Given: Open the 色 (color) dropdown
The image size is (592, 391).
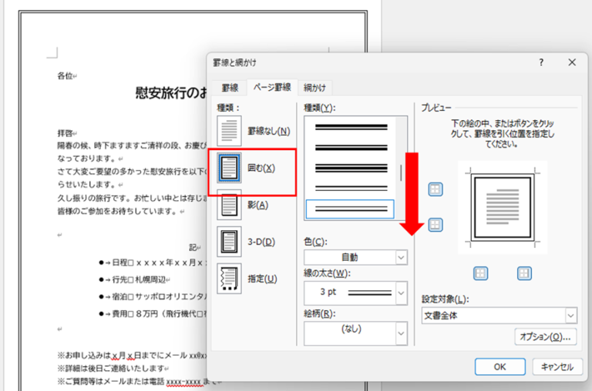Looking at the screenshot, I should point(355,257).
